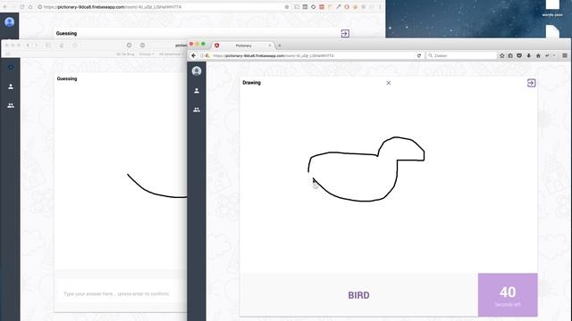
Task: Click the BIRD word to draw
Action: click(358, 295)
